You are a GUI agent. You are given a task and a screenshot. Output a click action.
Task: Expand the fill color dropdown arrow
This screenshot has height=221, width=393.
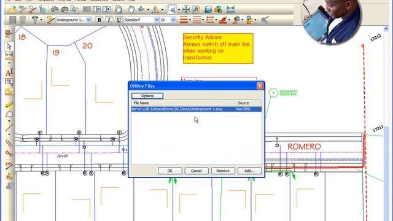229,20
